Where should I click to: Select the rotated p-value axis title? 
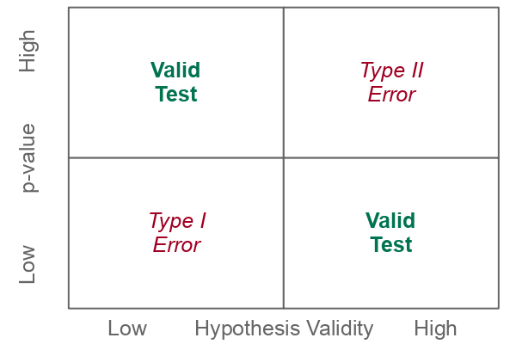[29, 158]
